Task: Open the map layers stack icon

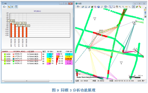Action: click(x=92, y=7)
